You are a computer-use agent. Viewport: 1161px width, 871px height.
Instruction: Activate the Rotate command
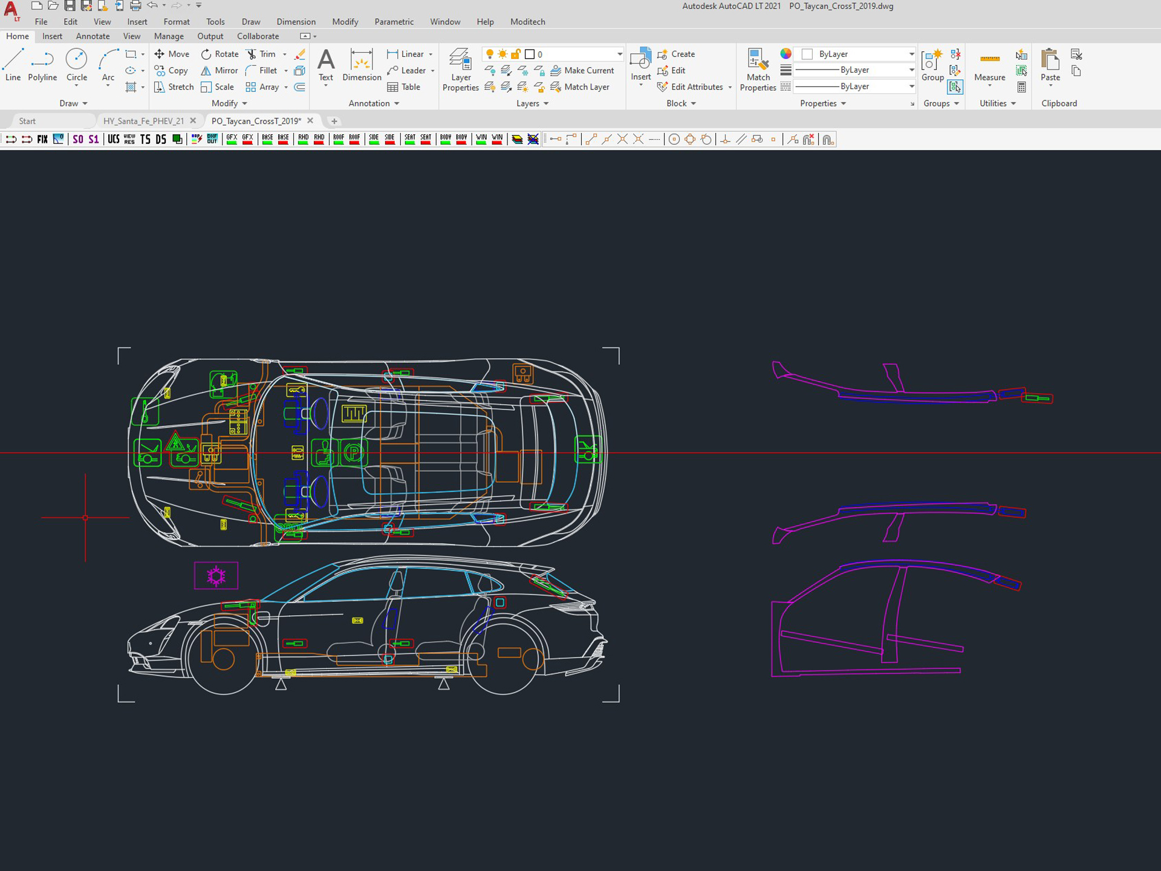220,54
